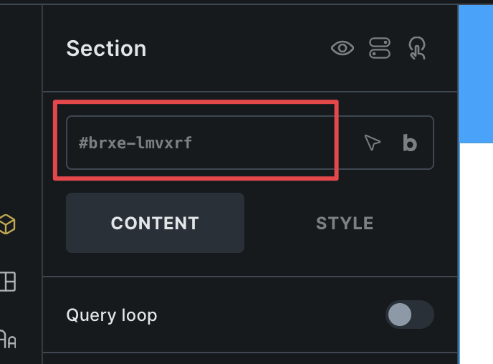Screen dimensions: 493x364
Task: Enable the Query loop toggle
Action: click(x=410, y=315)
